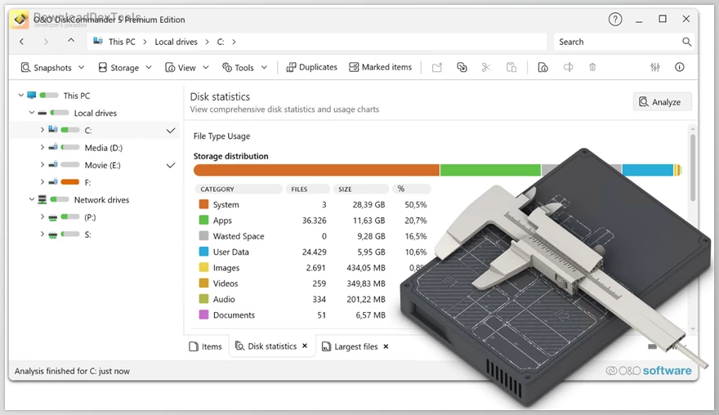This screenshot has width=719, height=415.
Task: Toggle the check mark on C: drive
Action: click(171, 131)
